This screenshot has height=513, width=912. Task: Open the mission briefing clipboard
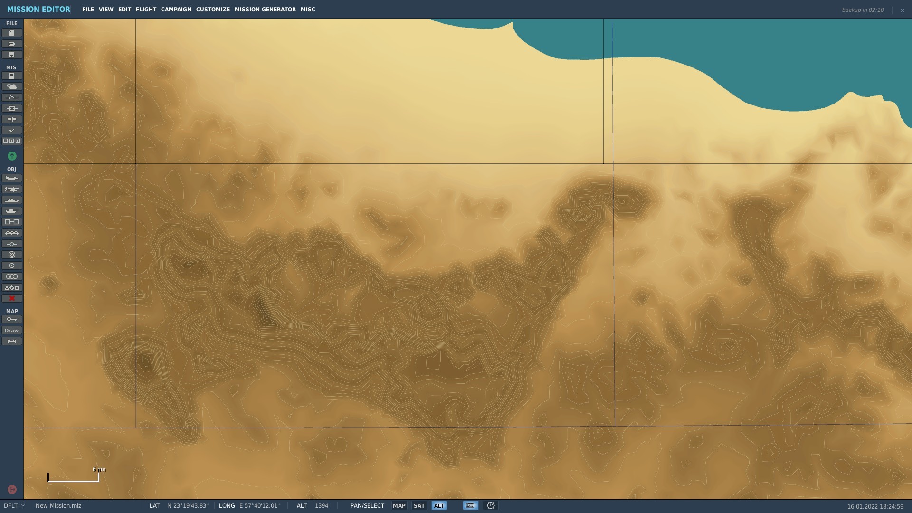(x=12, y=76)
